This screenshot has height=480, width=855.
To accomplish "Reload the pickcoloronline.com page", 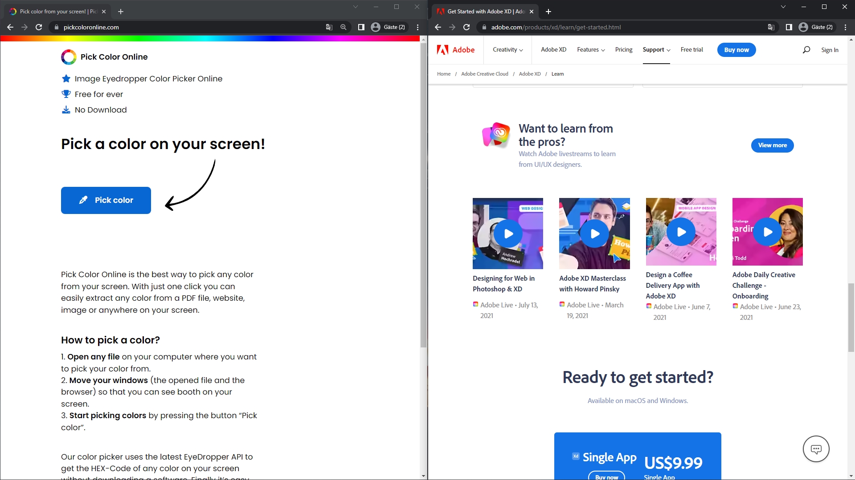I will click(x=39, y=27).
